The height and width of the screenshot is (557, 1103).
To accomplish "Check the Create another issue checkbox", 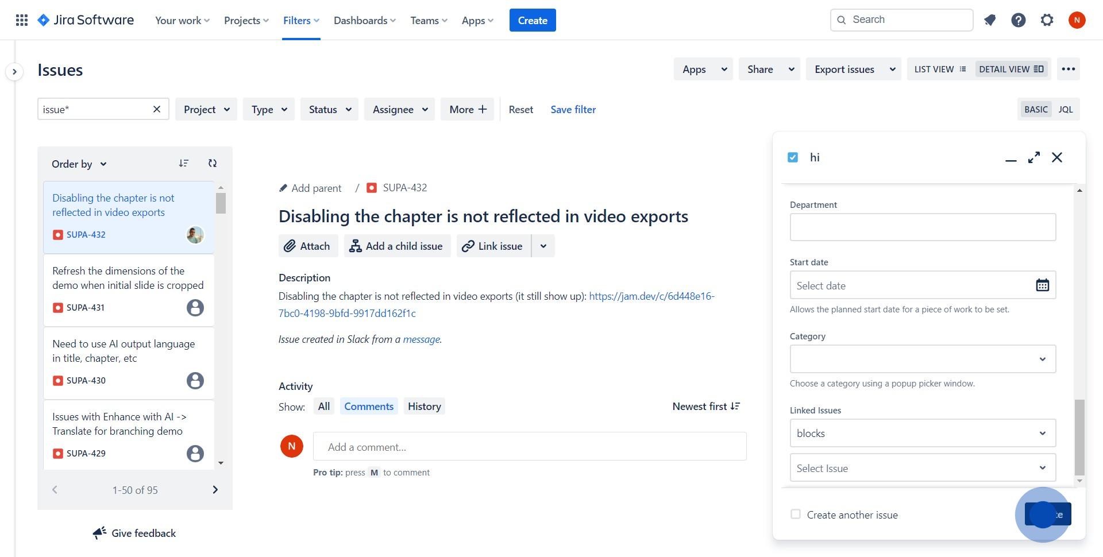I will coord(796,515).
